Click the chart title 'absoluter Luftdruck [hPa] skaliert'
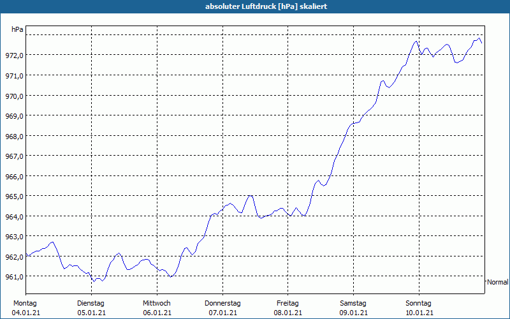510x319 pixels. 266,6
